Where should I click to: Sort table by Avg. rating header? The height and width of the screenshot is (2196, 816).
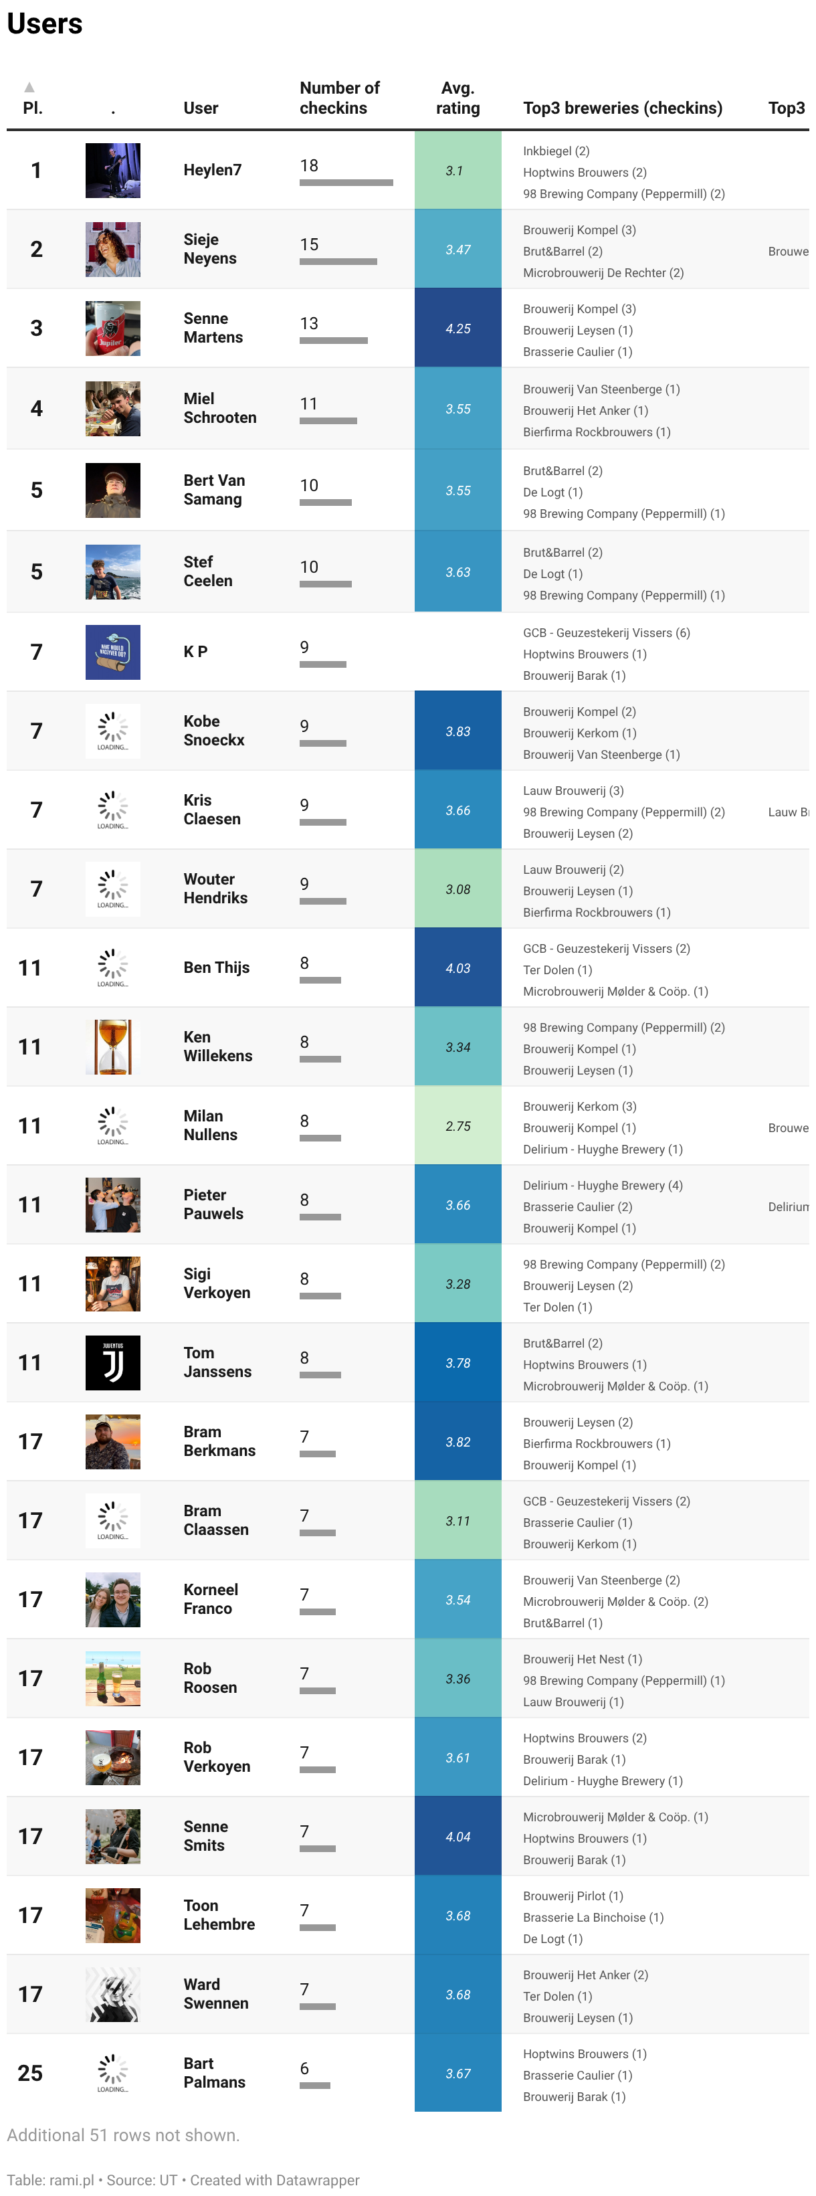tap(457, 98)
